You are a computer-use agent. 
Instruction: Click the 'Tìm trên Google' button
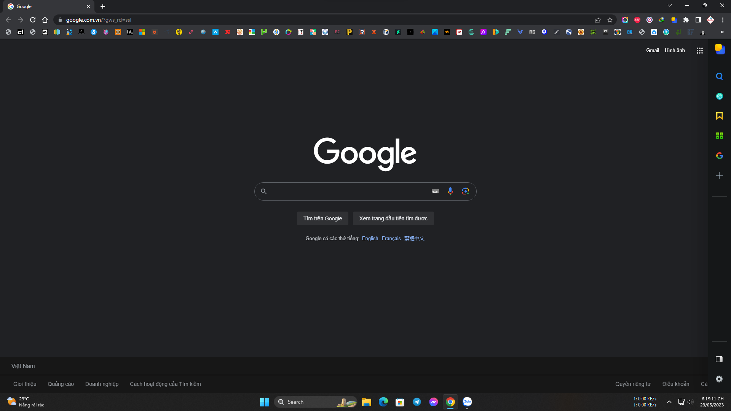tap(322, 218)
